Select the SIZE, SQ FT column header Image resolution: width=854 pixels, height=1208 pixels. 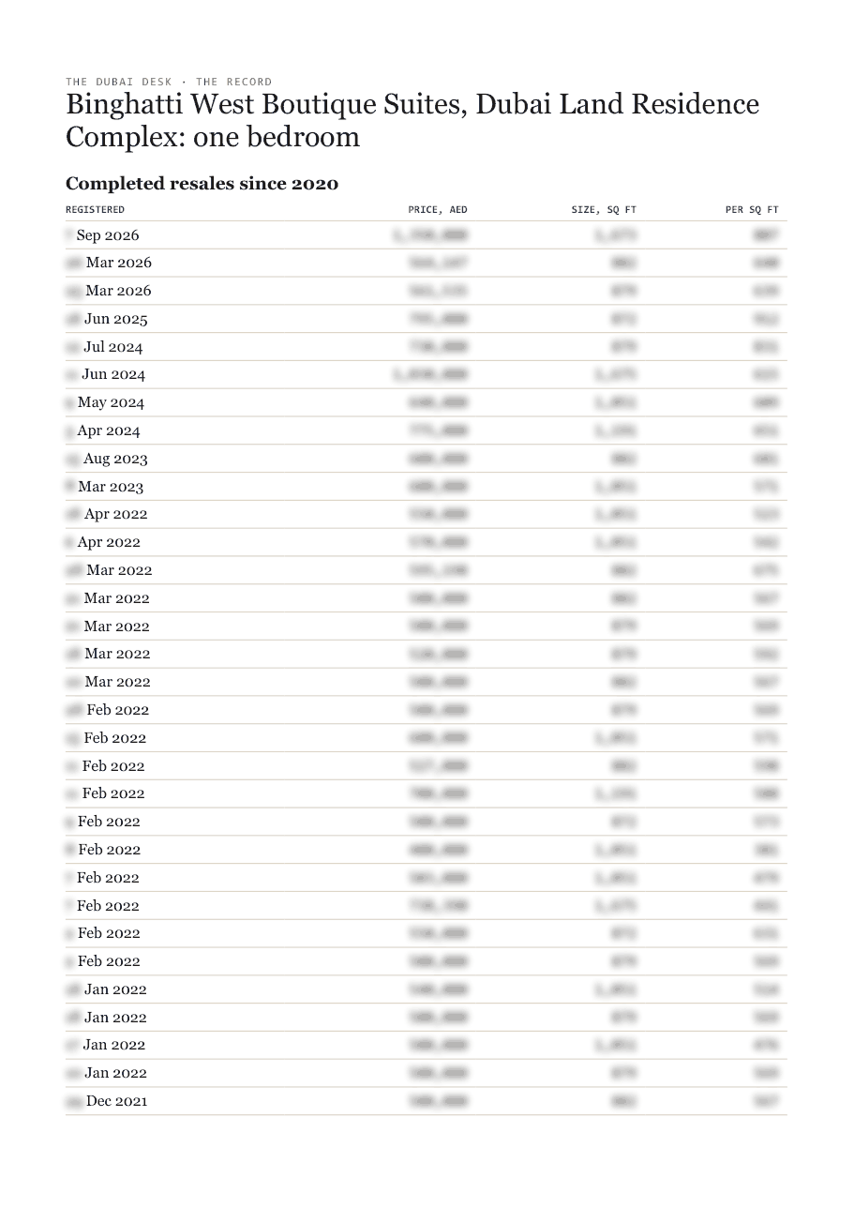pos(604,210)
